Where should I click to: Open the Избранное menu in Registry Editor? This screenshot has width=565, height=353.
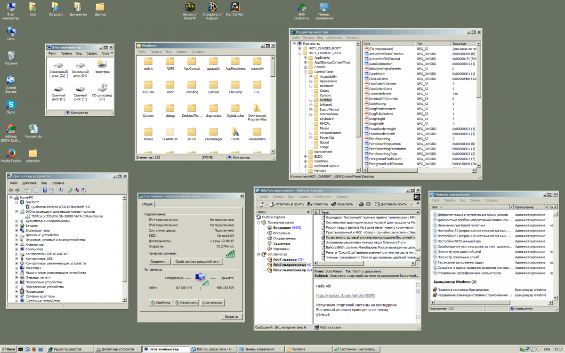click(x=334, y=38)
